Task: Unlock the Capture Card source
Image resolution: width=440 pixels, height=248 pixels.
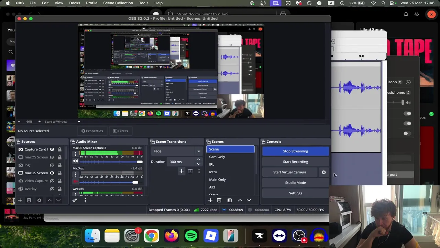Action: (x=59, y=149)
